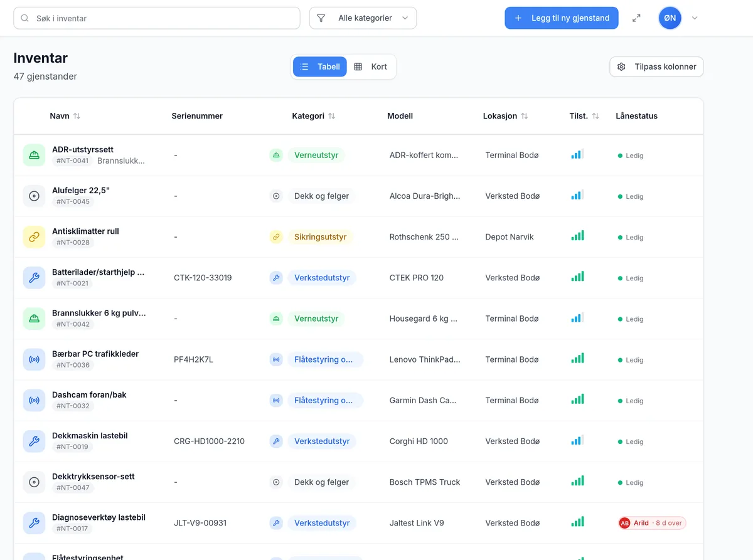Click the signal icon for Bærbar PC trafikkleder

(x=34, y=359)
